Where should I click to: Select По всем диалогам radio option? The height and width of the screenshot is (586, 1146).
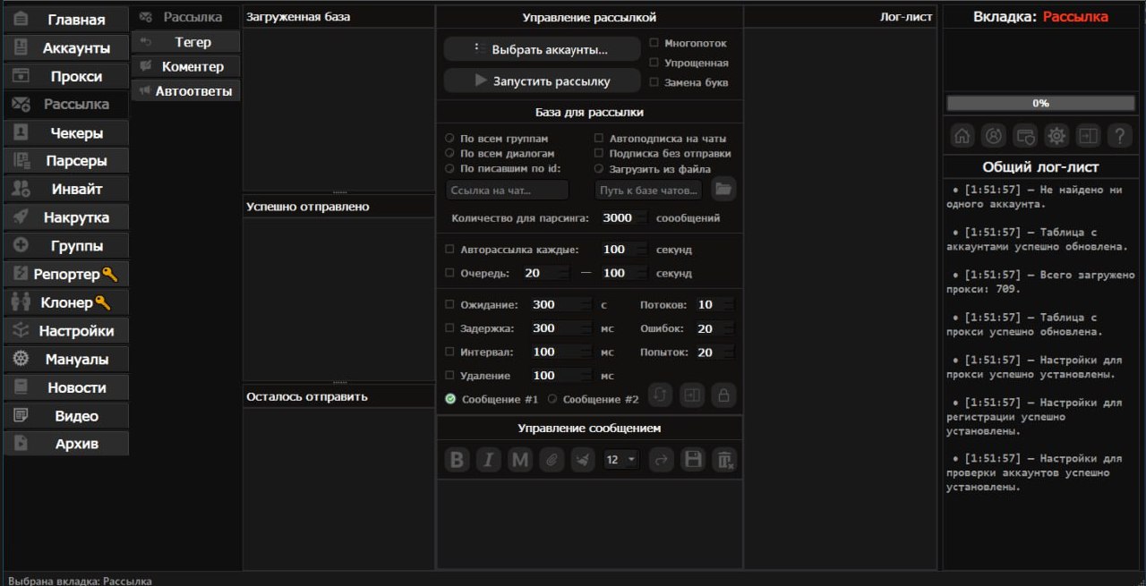[449, 154]
